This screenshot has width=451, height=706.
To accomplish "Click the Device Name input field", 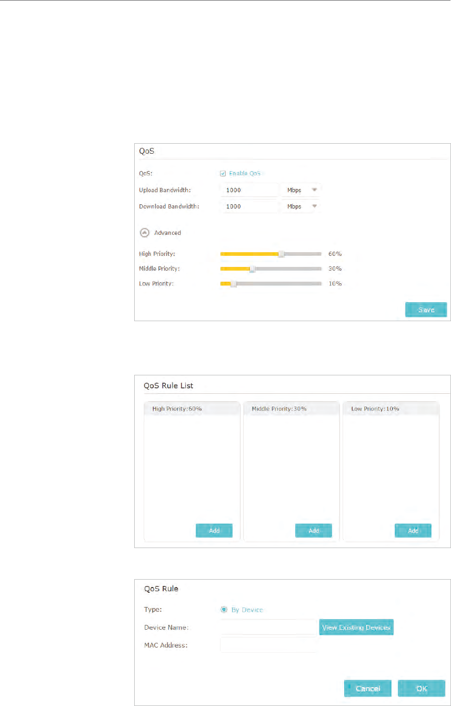I will tap(268, 627).
